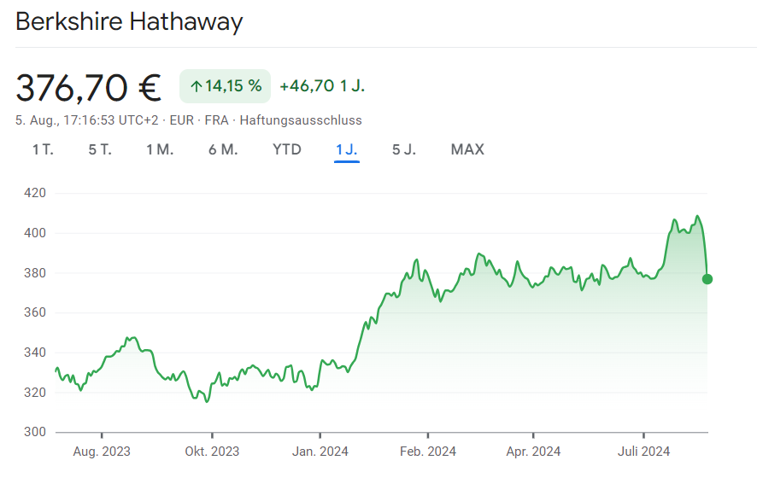757x478 pixels.
Task: Click the 300 y-axis value
Action: pos(35,432)
